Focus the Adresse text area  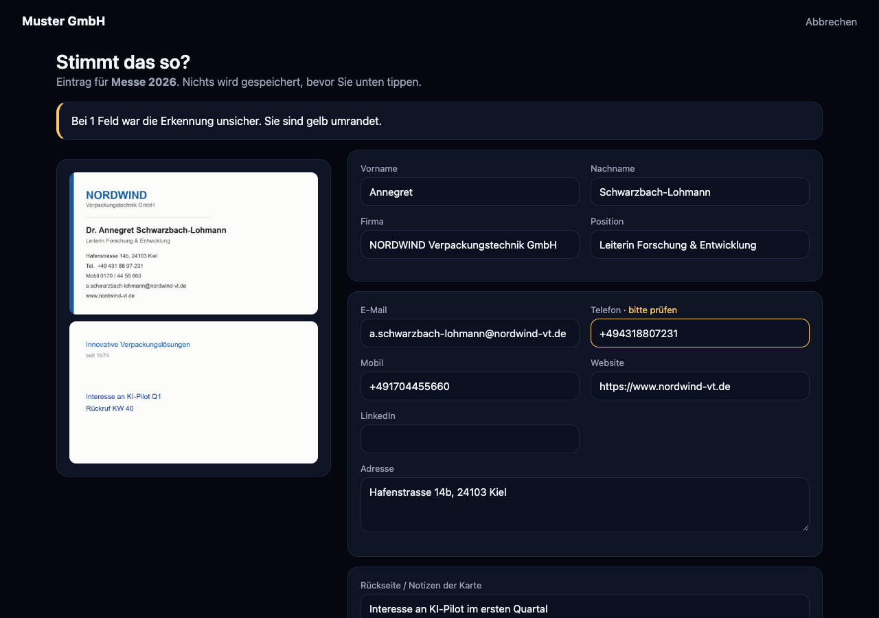click(x=585, y=505)
